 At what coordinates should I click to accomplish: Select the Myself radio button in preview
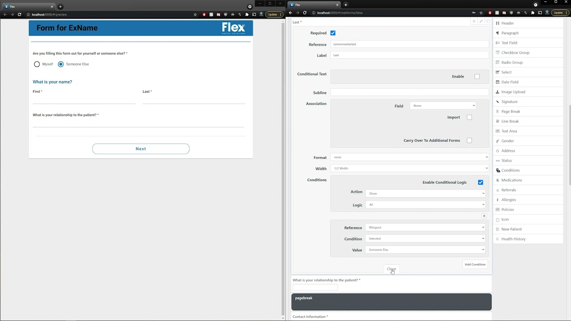37,64
